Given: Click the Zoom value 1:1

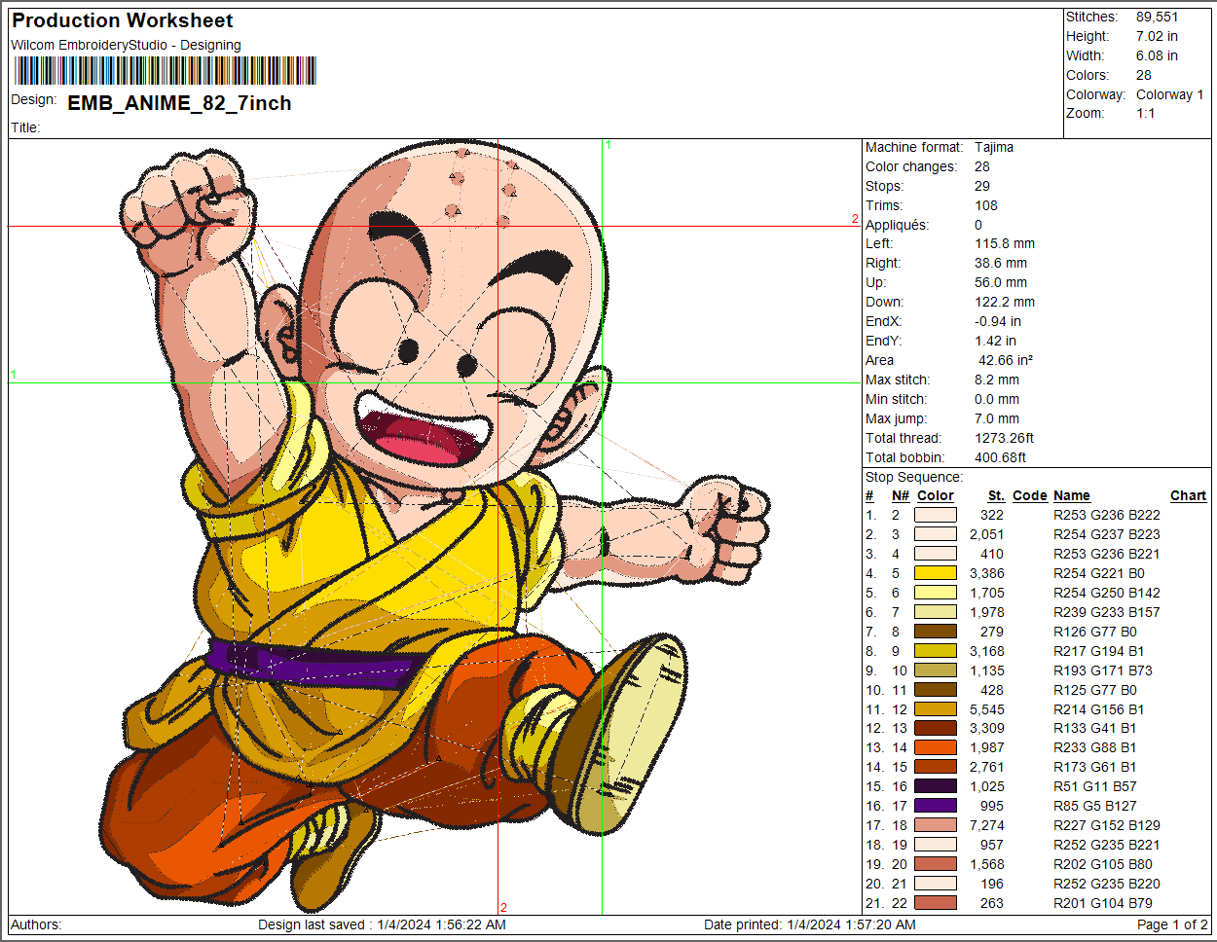Looking at the screenshot, I should (x=1146, y=113).
